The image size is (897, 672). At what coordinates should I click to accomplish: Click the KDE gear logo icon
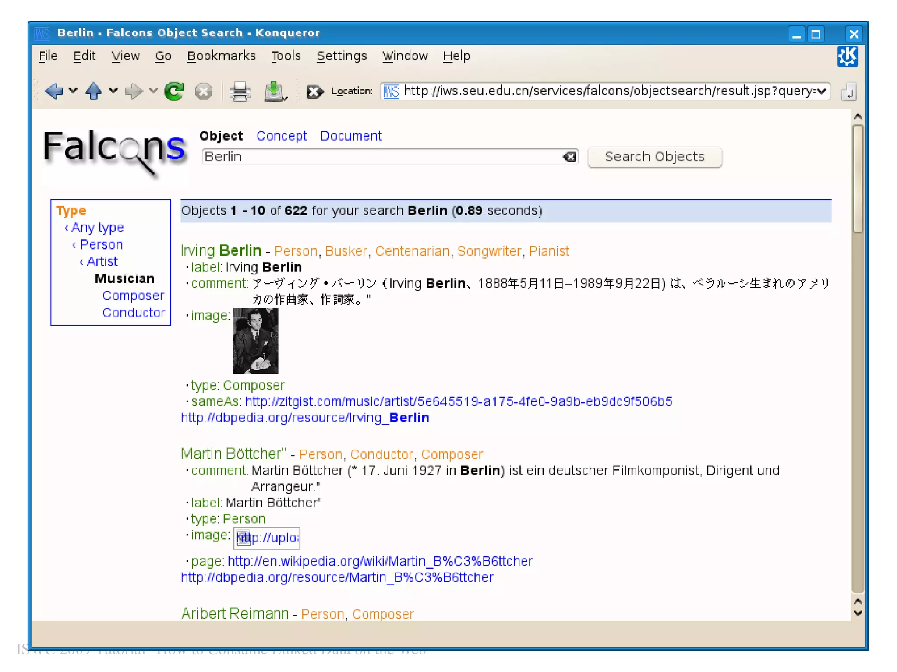point(848,56)
